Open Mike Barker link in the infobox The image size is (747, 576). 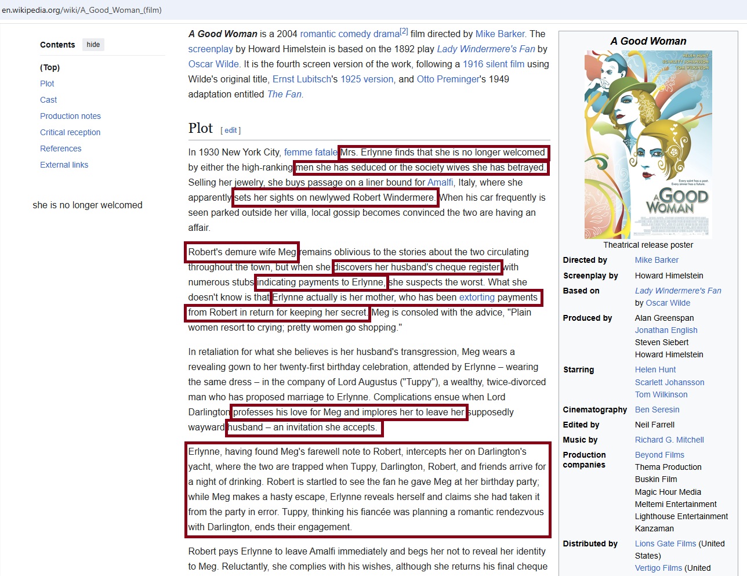pos(657,260)
